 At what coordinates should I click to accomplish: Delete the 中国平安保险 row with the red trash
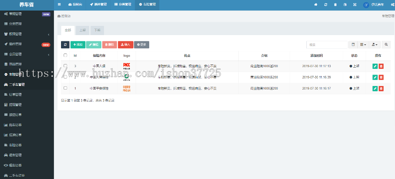pyautogui.click(x=381, y=88)
